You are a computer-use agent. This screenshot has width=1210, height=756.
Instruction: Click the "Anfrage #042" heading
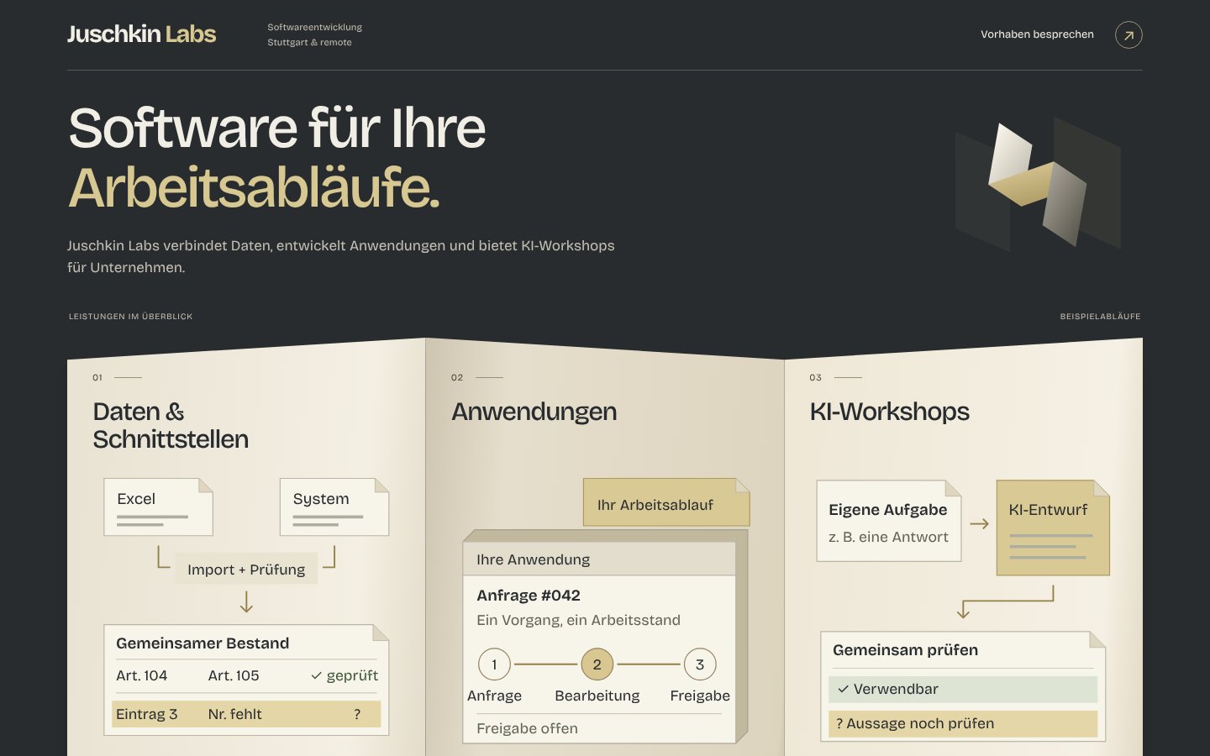coord(529,596)
